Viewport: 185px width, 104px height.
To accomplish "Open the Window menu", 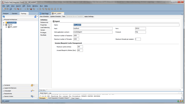I will coord(35,6).
